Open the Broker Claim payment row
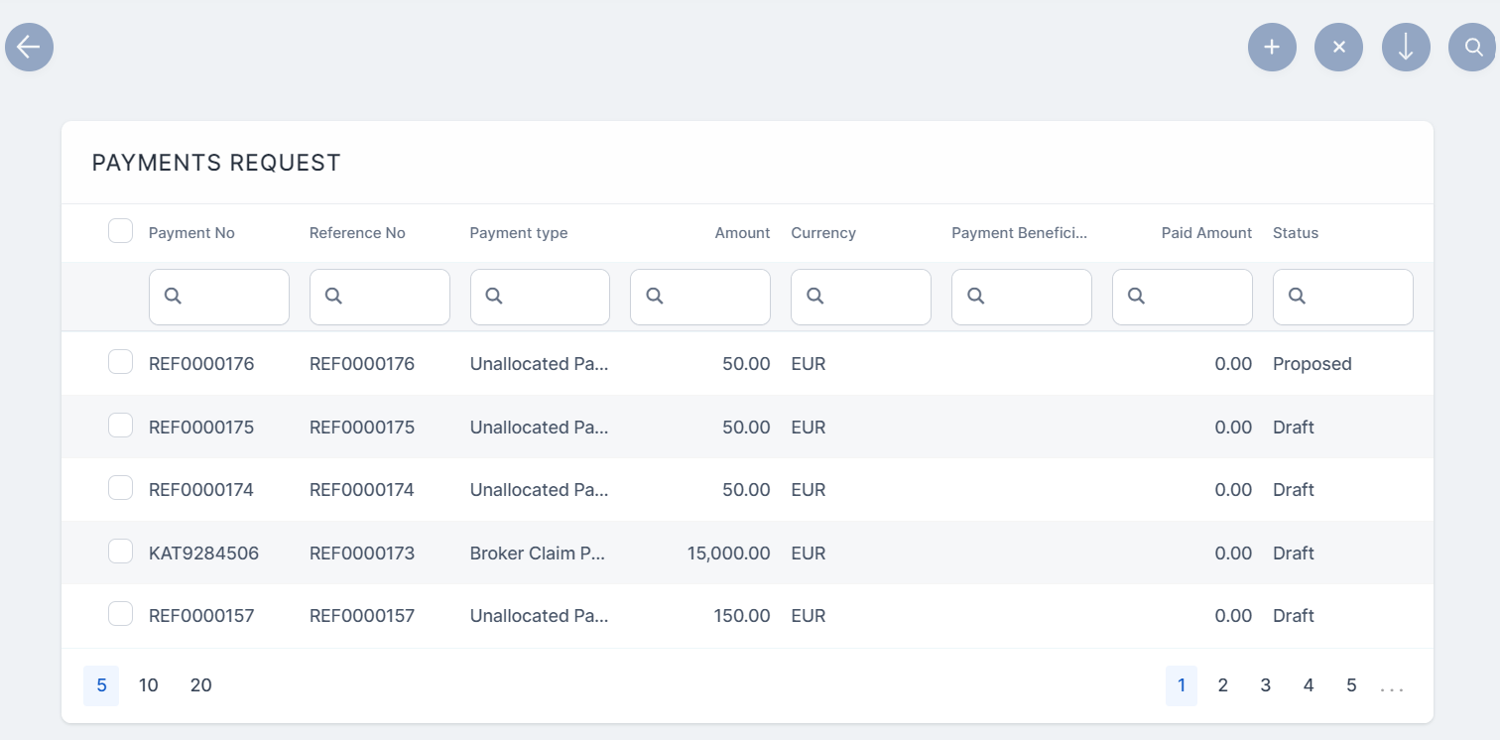This screenshot has width=1500, height=740. [537, 554]
